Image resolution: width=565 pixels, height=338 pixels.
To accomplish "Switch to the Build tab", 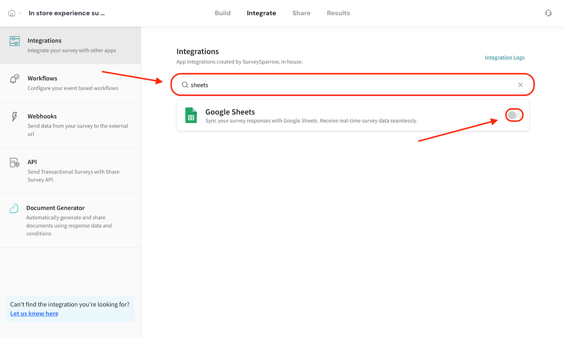I will tap(222, 13).
